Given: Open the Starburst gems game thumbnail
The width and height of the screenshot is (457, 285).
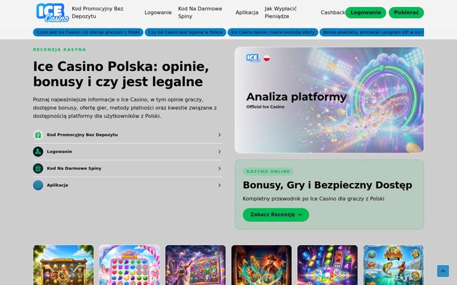Looking at the screenshot, I should click(x=328, y=265).
